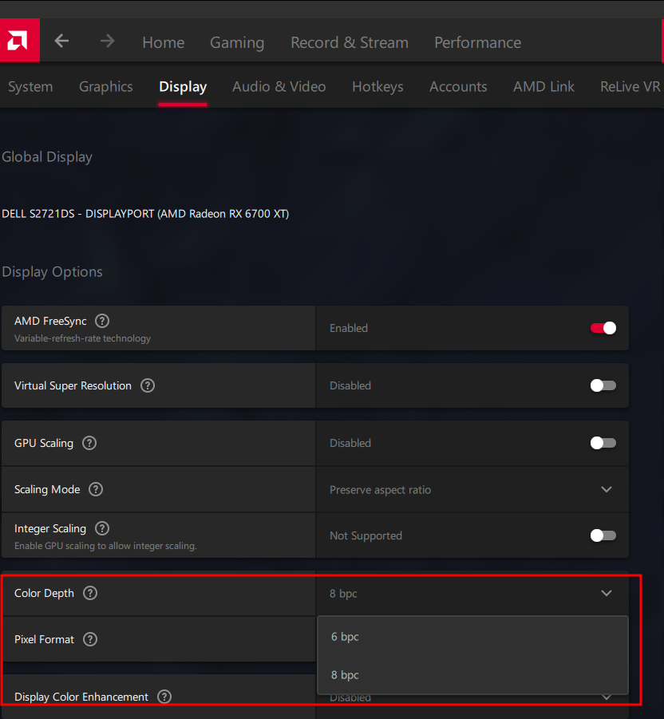Click the Global Display heading
This screenshot has width=664, height=719.
pyautogui.click(x=47, y=157)
